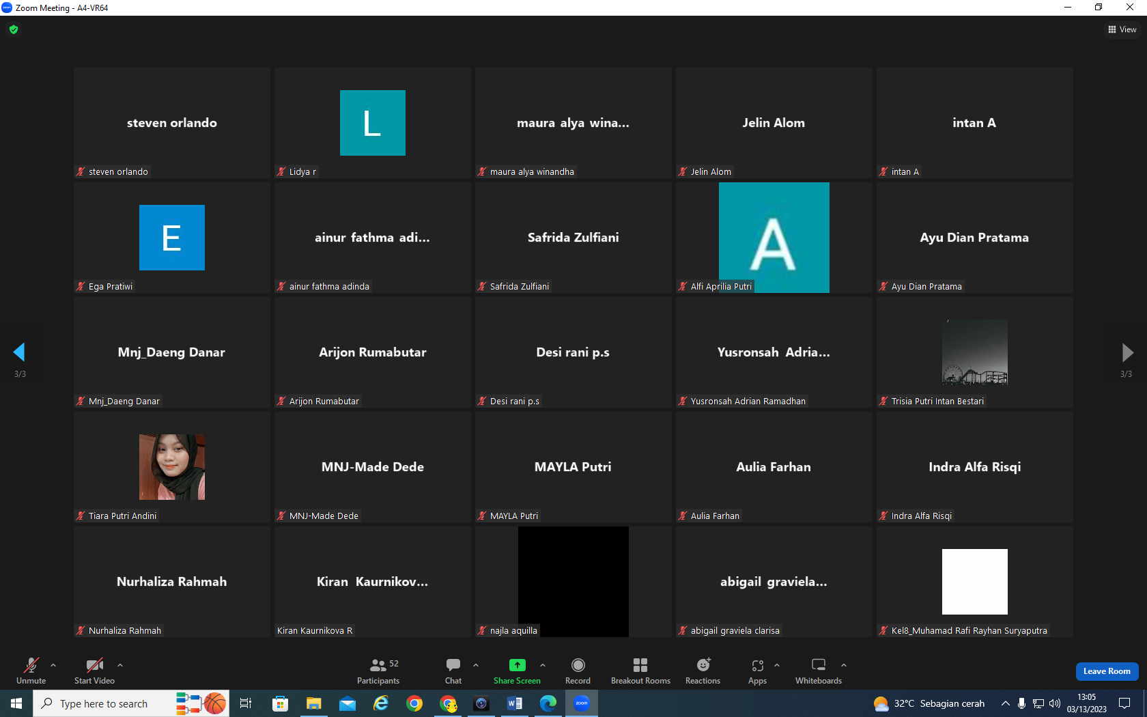The image size is (1147, 717).
Task: Expand audio options arrow beside Unmute
Action: coord(53,664)
